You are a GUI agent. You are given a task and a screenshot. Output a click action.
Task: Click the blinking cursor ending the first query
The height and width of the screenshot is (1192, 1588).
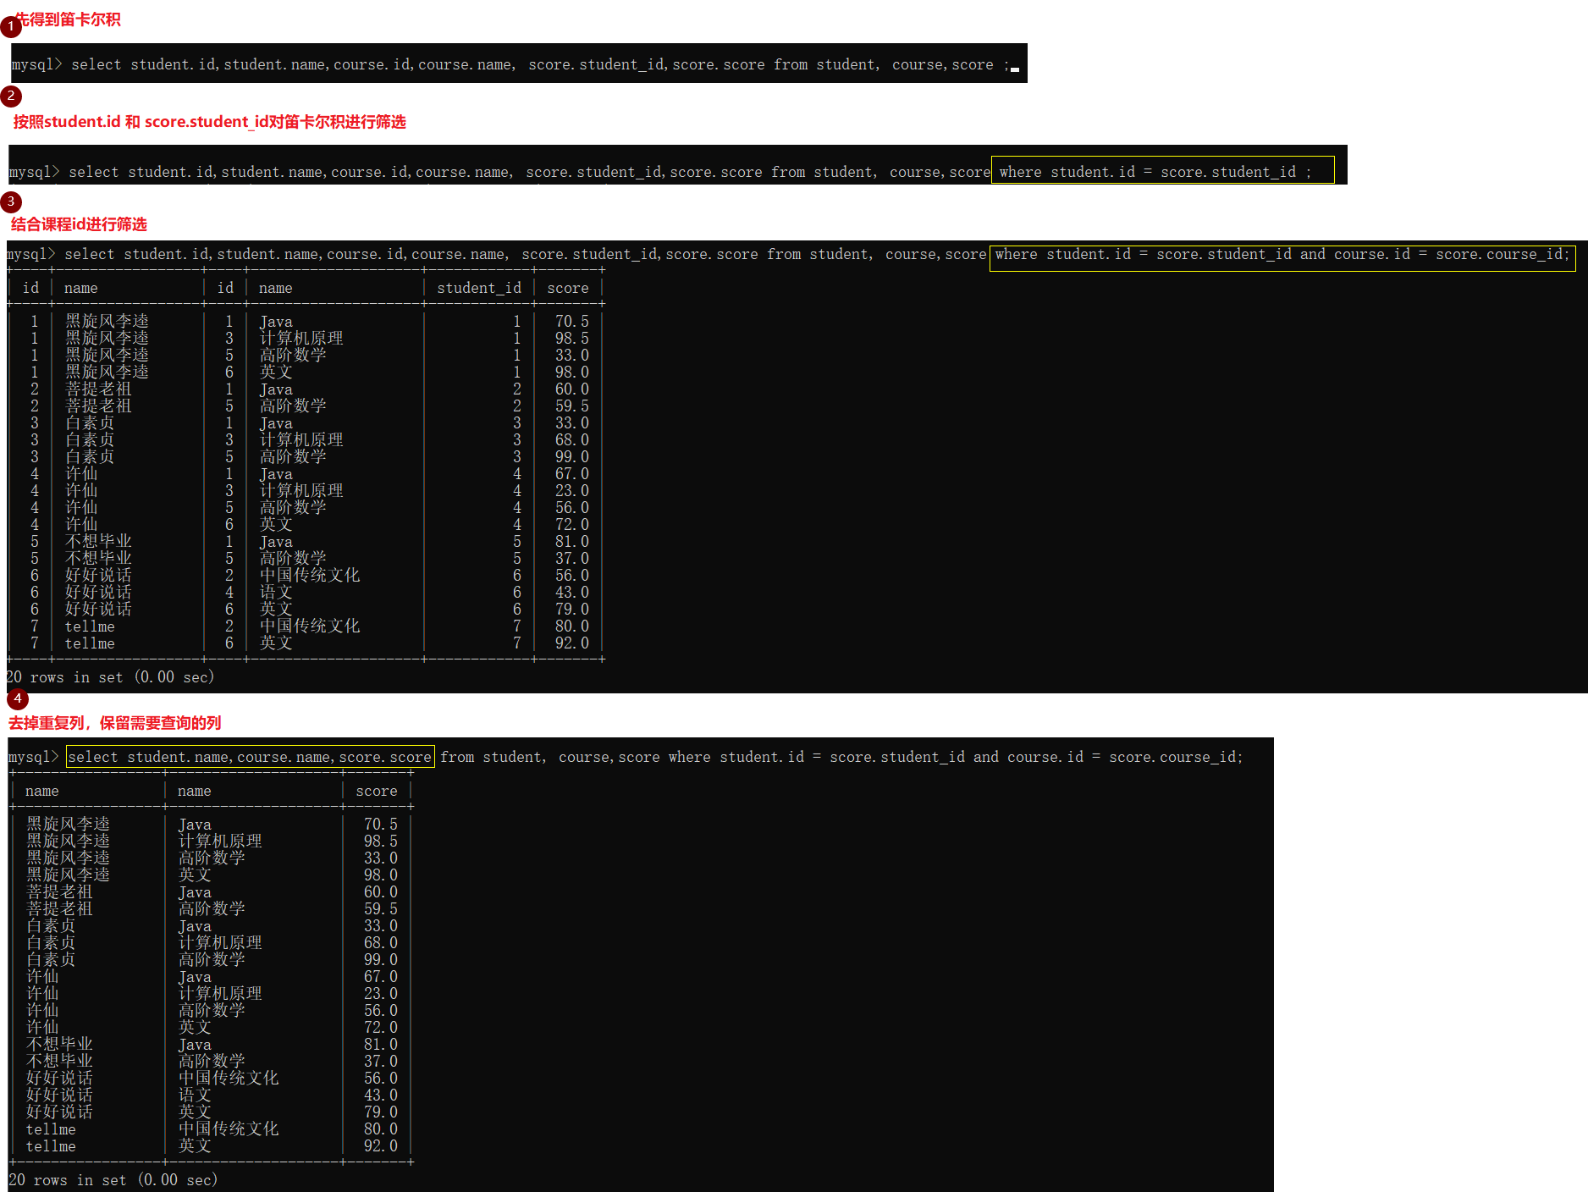click(x=1015, y=69)
